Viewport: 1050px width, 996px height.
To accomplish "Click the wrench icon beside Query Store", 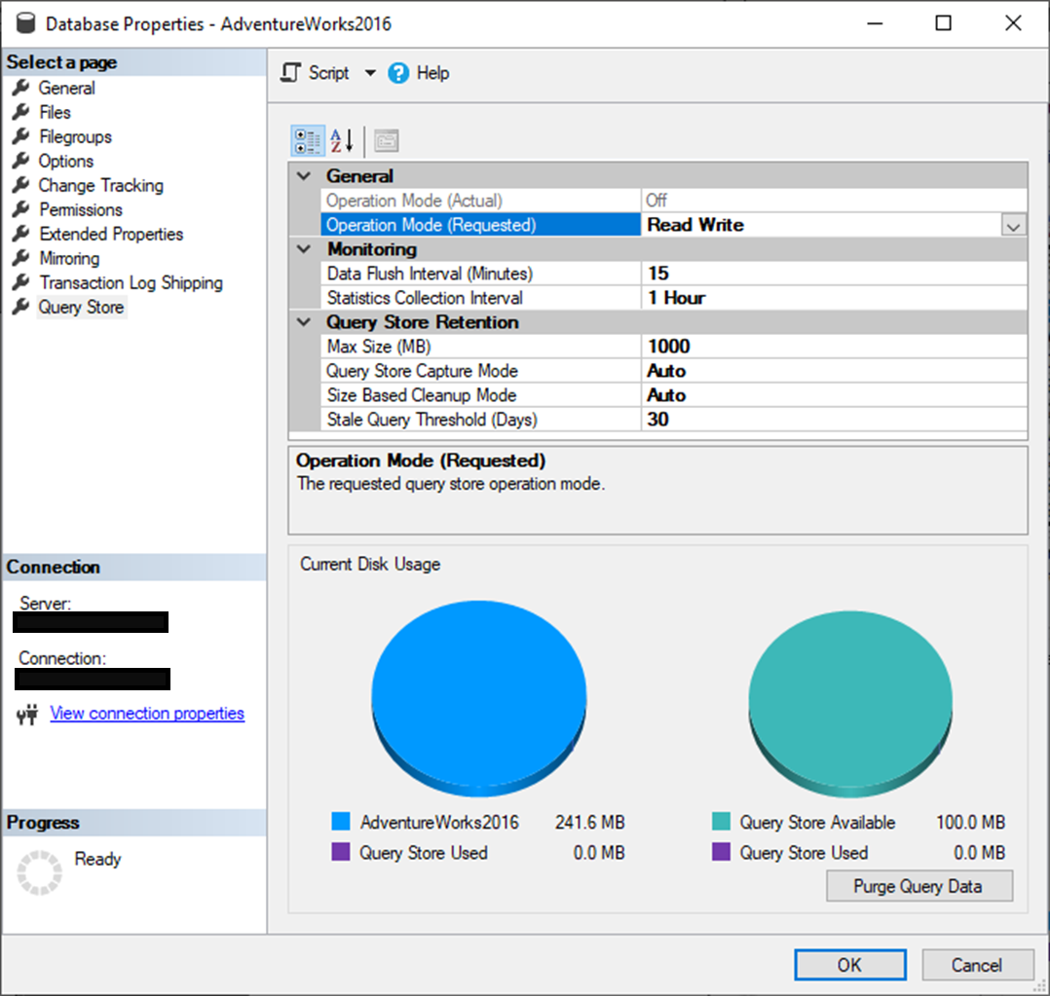I will (x=21, y=306).
